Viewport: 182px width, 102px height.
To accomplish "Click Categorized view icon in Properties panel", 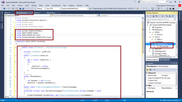I will pos(147,70).
